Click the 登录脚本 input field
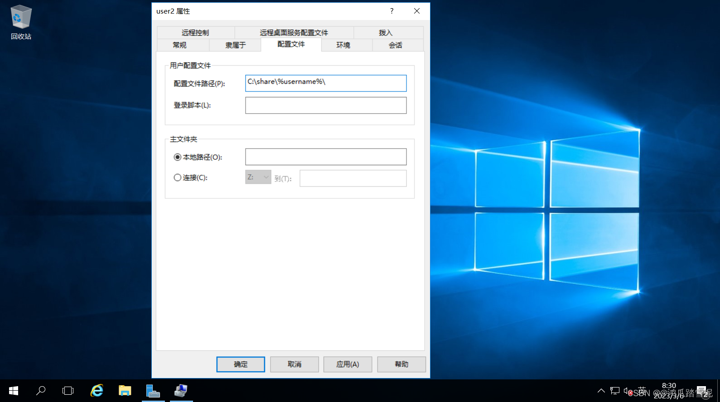The width and height of the screenshot is (720, 402). (326, 105)
